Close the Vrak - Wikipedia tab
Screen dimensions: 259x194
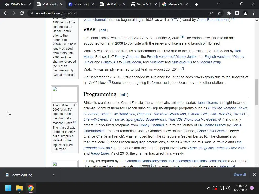coord(61,5)
